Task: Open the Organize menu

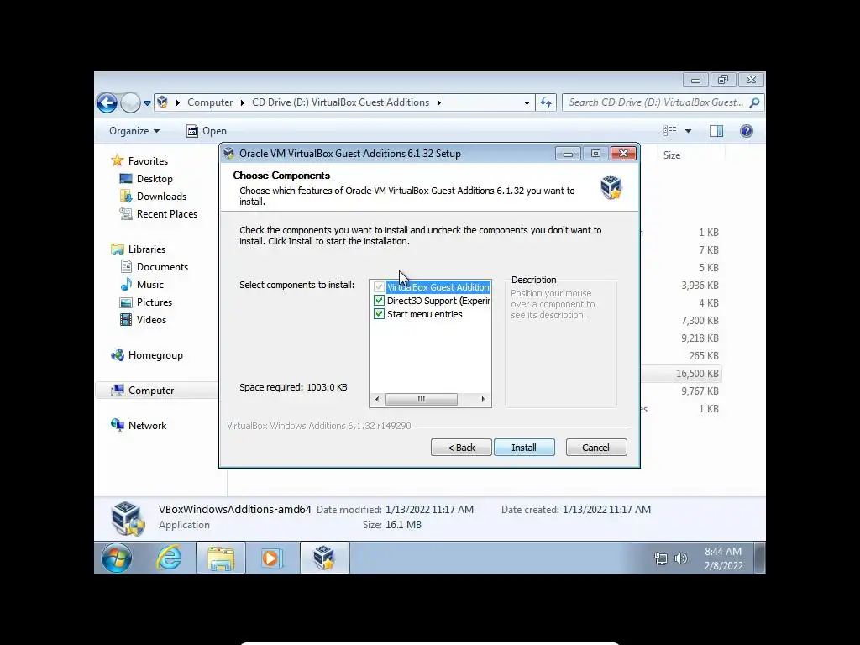Action: pos(134,131)
